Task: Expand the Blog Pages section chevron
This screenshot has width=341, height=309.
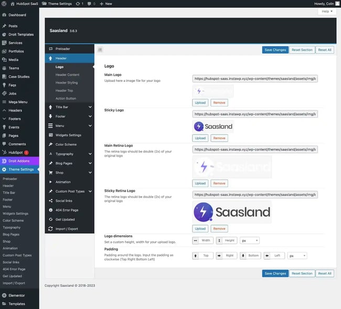Action: (90, 163)
